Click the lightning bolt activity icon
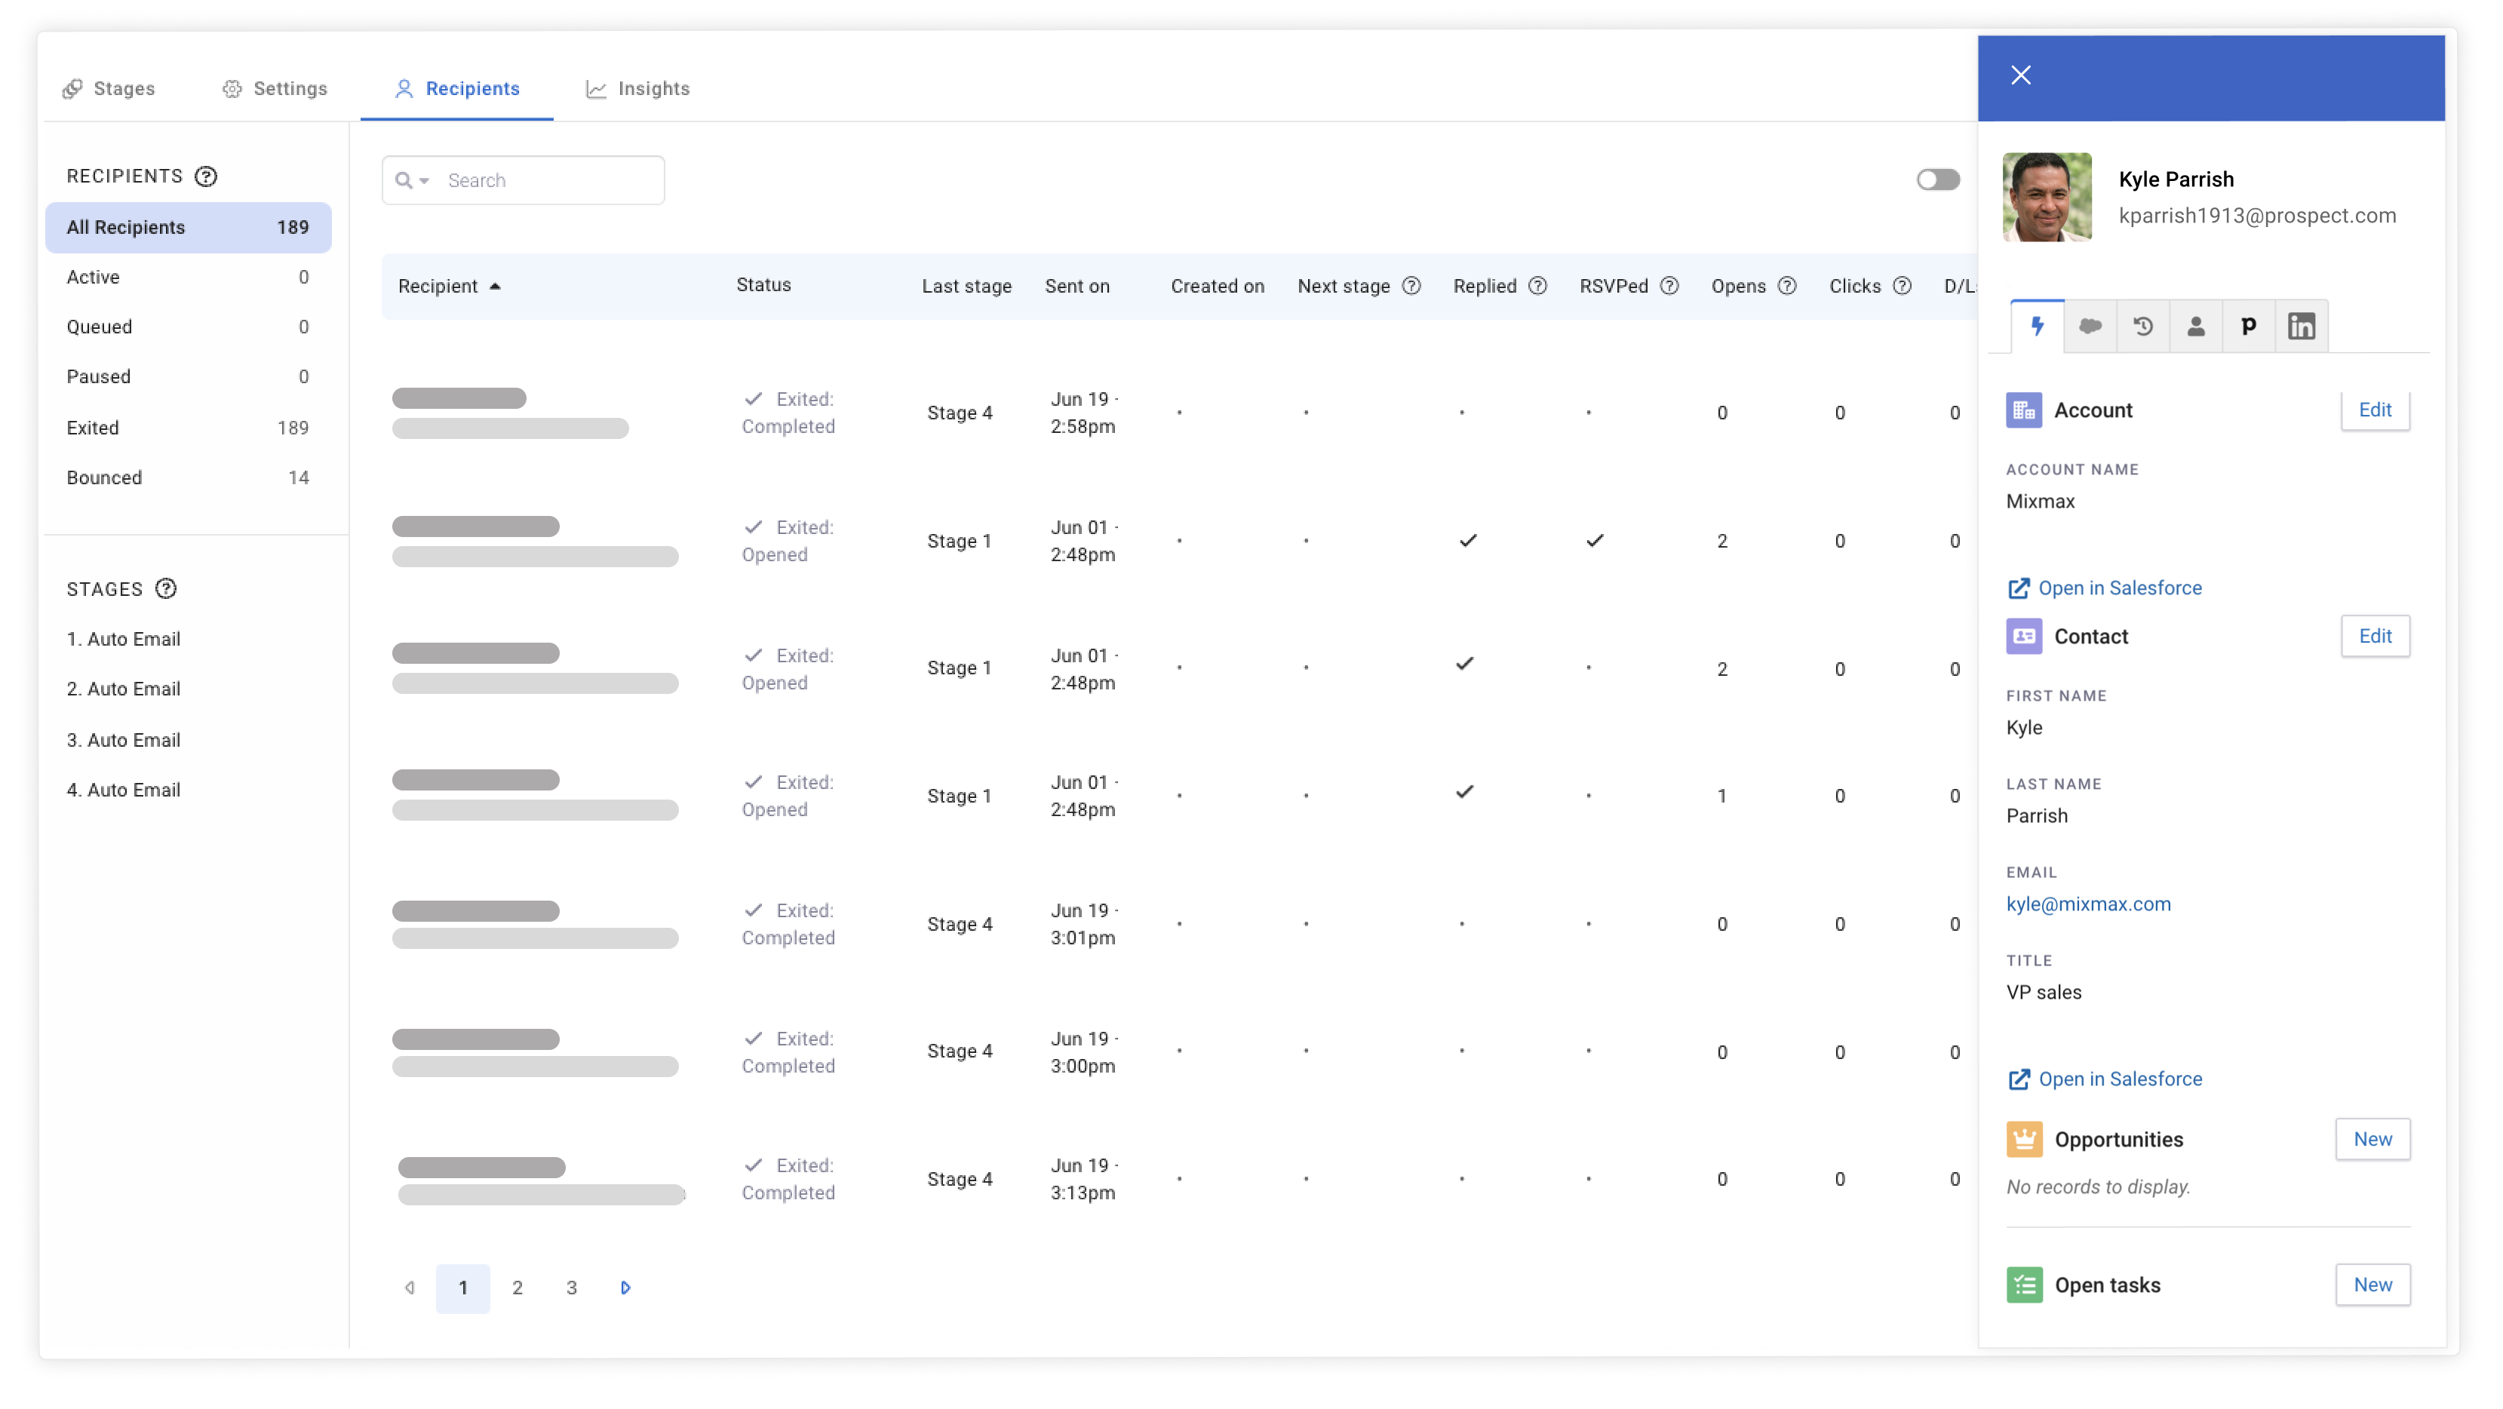 point(2035,325)
